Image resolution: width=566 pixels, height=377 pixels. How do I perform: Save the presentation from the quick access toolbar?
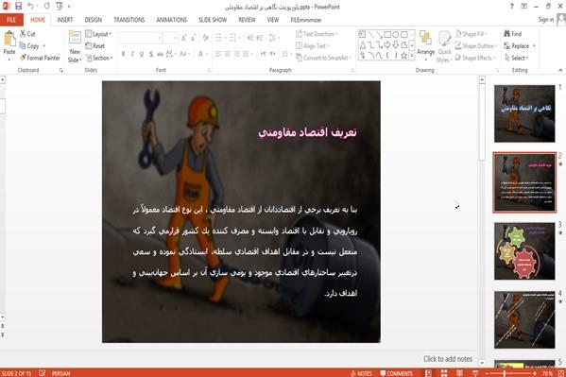18,6
